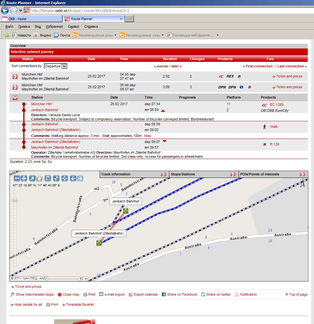Click the sooner connections link
Viewport: 314px width, 324px height.
tap(161, 66)
